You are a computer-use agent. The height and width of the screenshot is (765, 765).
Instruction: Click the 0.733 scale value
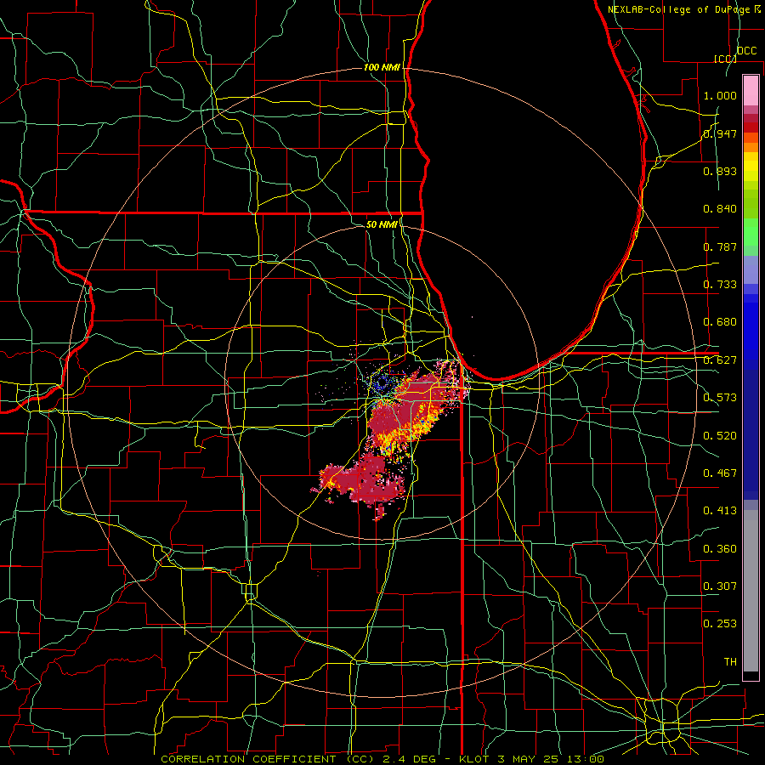pos(720,285)
